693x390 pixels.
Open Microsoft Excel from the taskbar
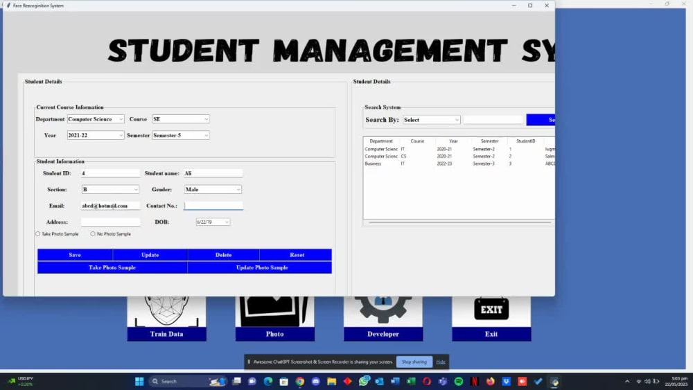tap(411, 381)
